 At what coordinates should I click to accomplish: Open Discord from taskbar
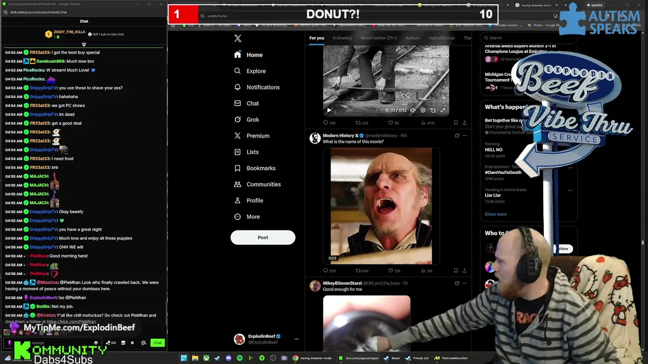(x=228, y=358)
